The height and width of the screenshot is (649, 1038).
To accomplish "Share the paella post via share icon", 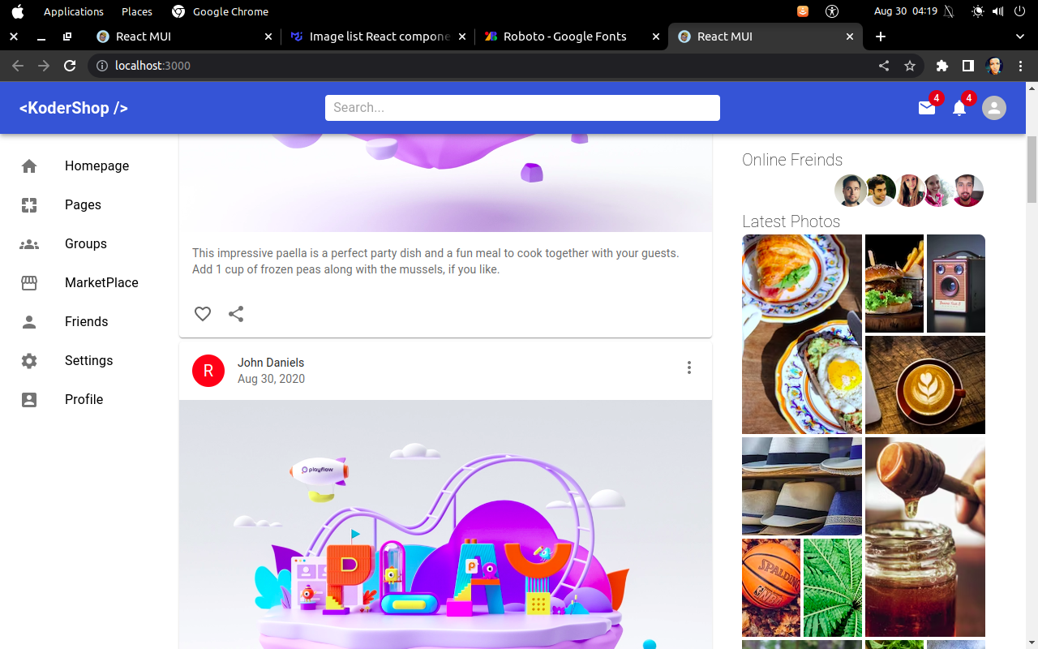I will click(x=236, y=313).
